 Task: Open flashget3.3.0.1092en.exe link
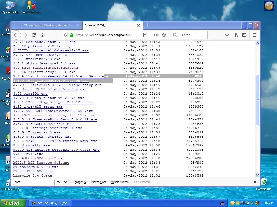point(51,81)
